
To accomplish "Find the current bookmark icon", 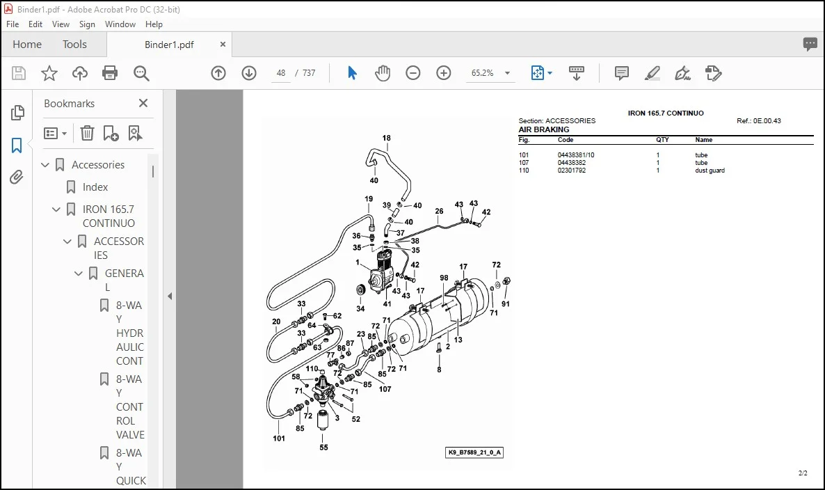I will point(135,133).
